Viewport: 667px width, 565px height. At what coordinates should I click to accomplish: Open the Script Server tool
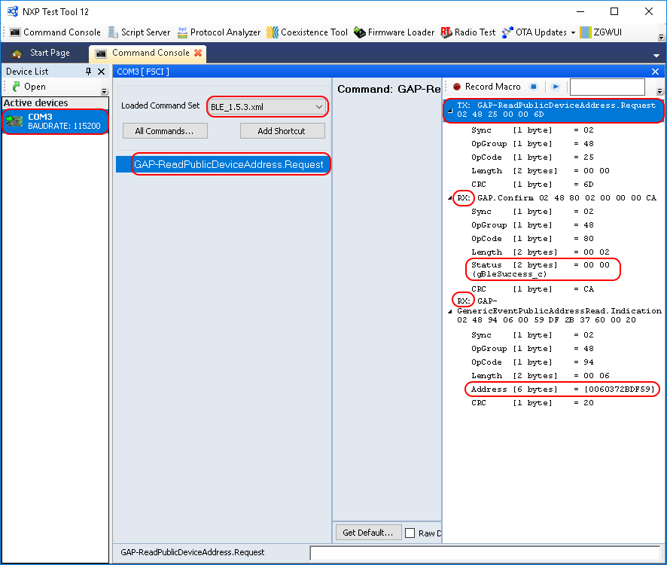[x=139, y=32]
